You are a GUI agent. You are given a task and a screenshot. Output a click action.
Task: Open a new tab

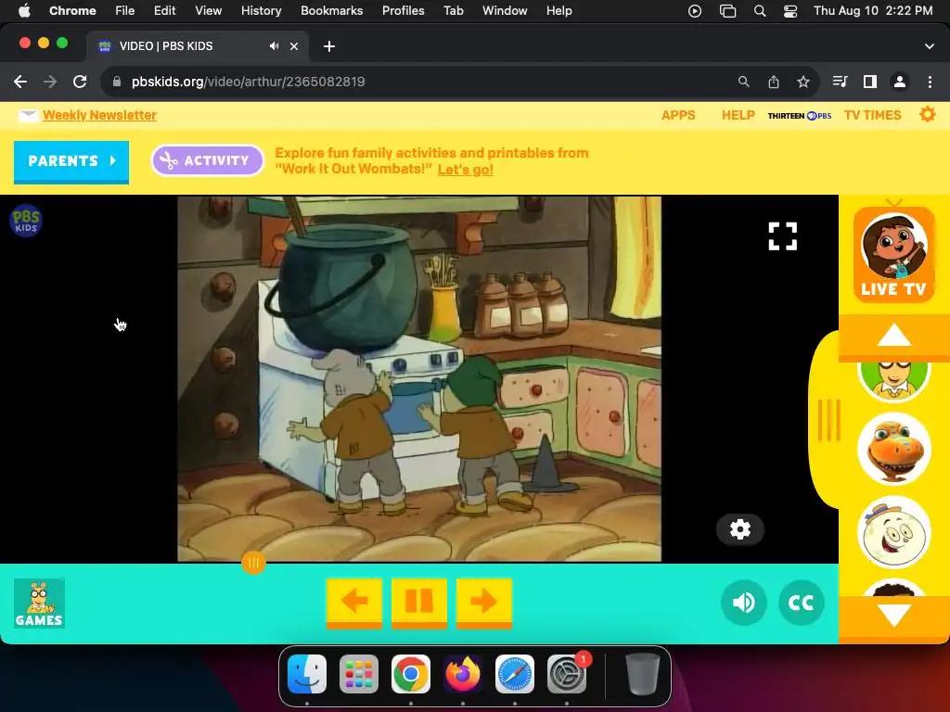[x=329, y=46]
